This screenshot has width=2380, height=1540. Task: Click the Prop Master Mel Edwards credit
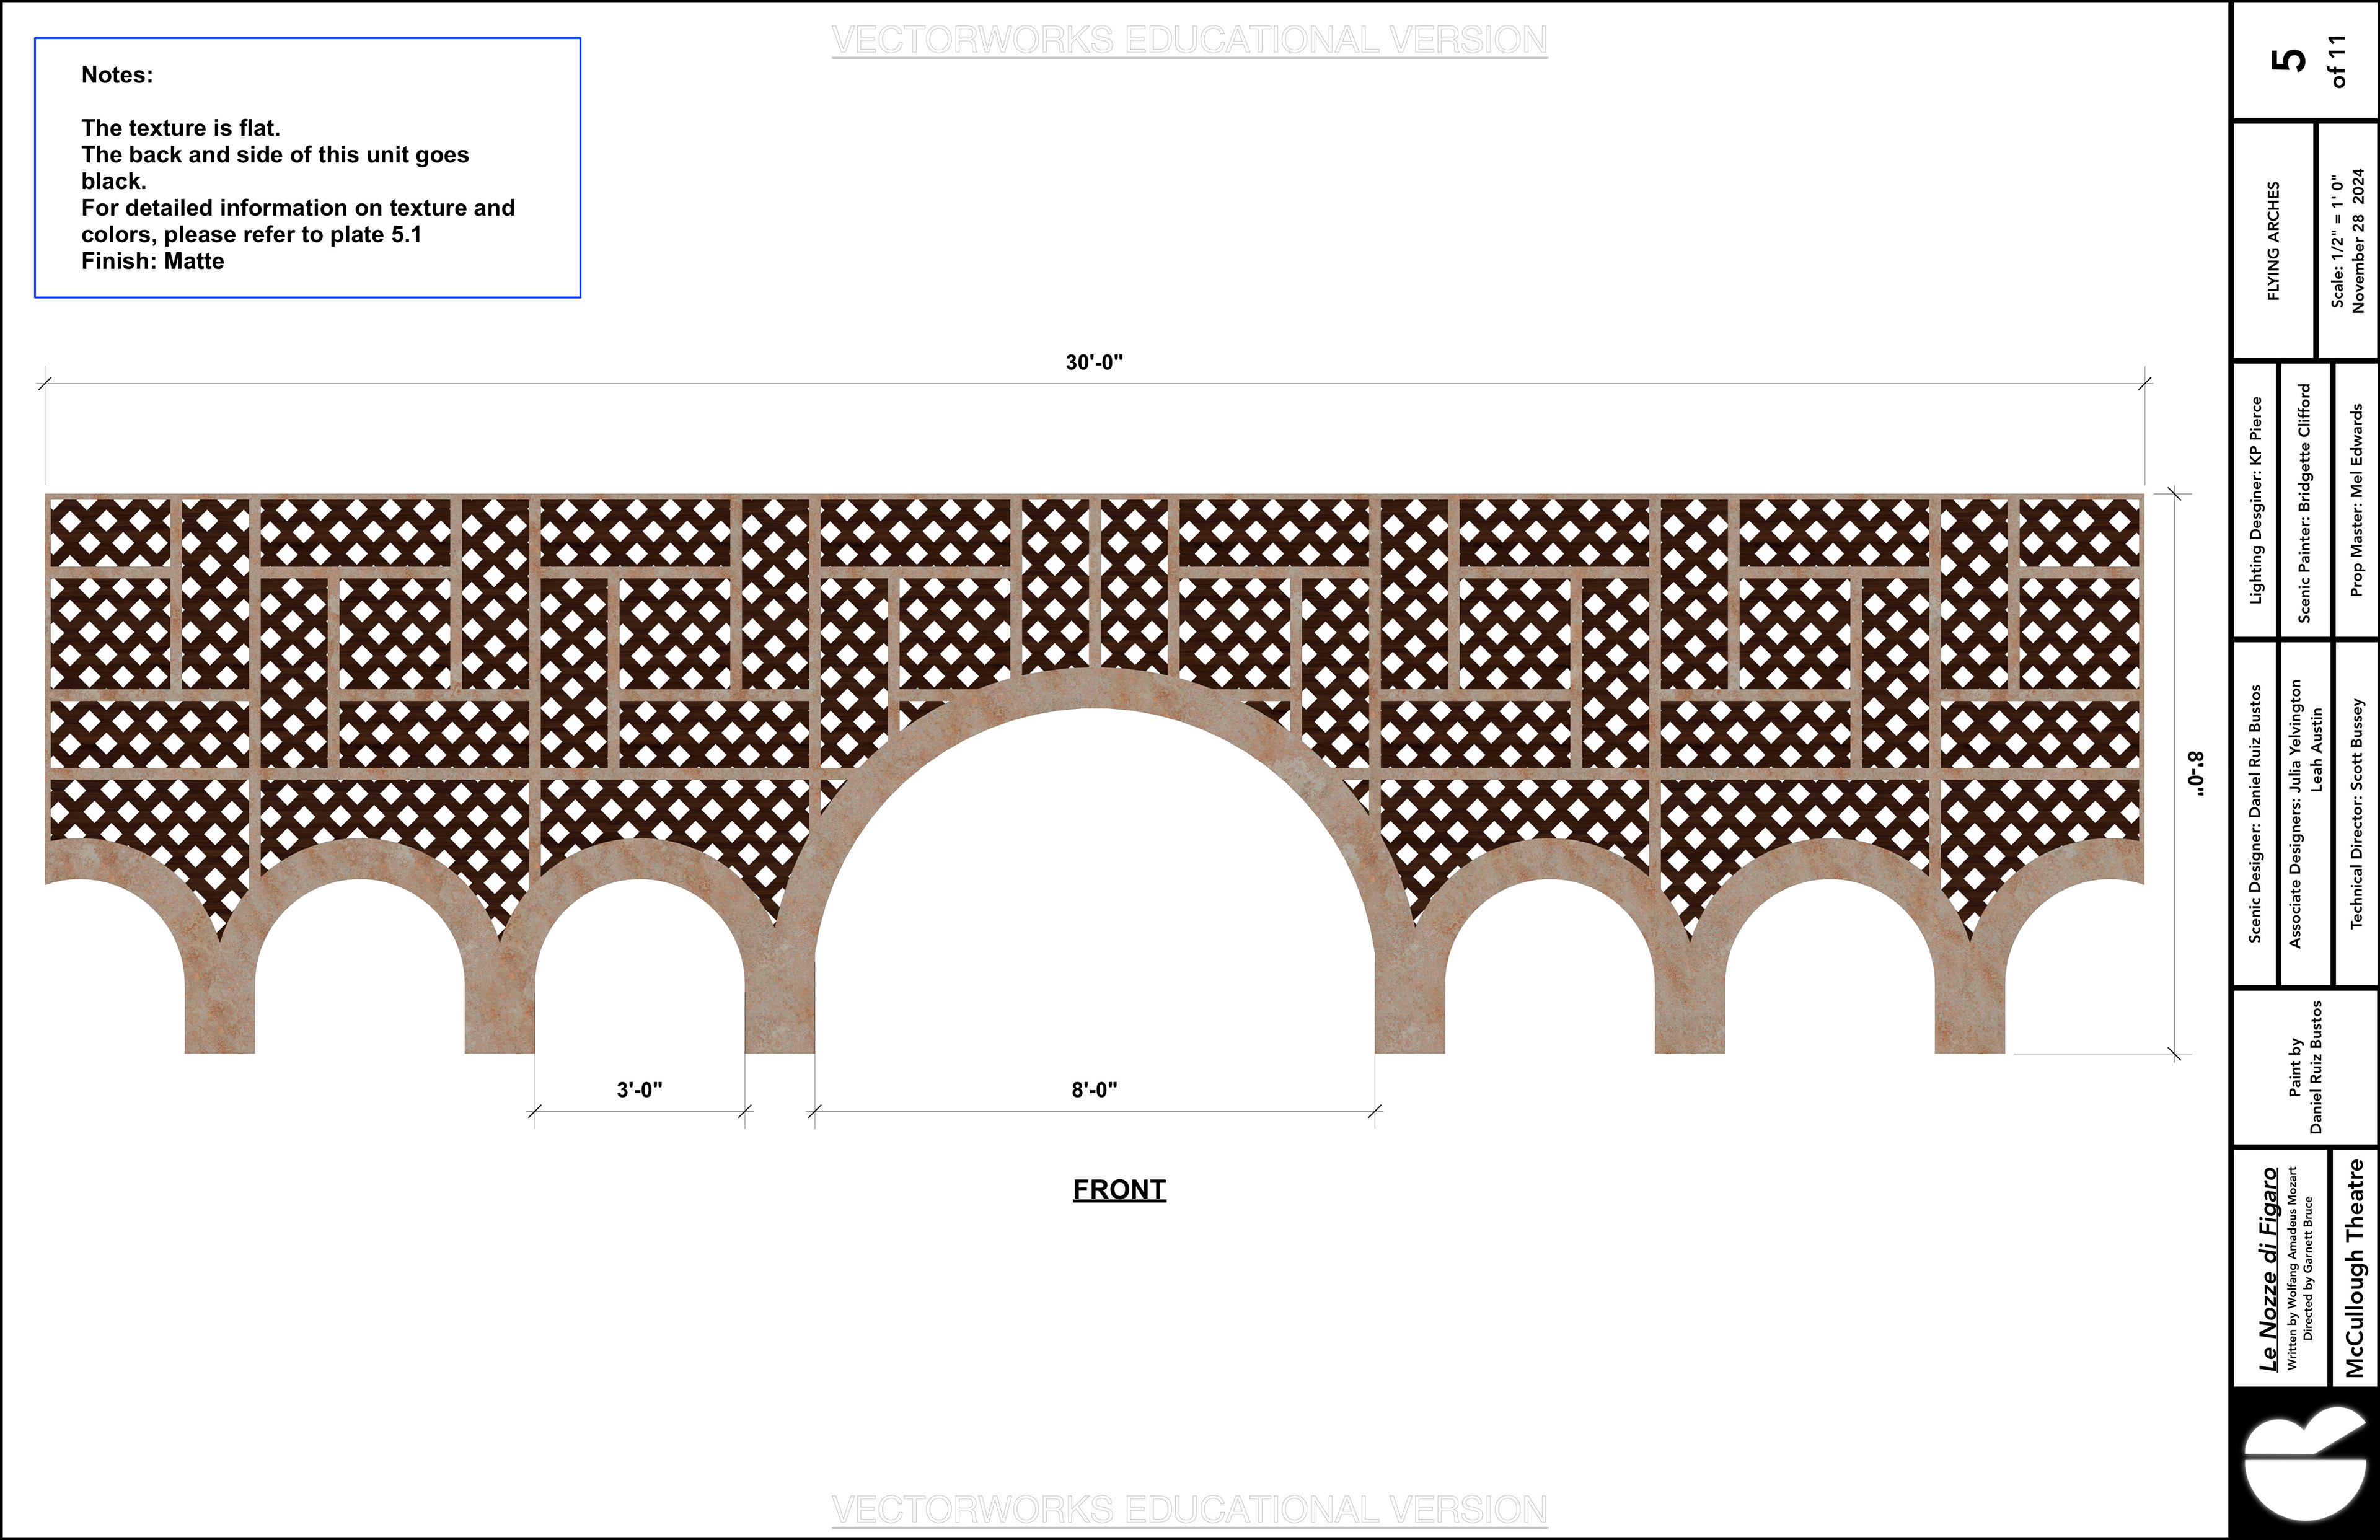click(x=2356, y=500)
